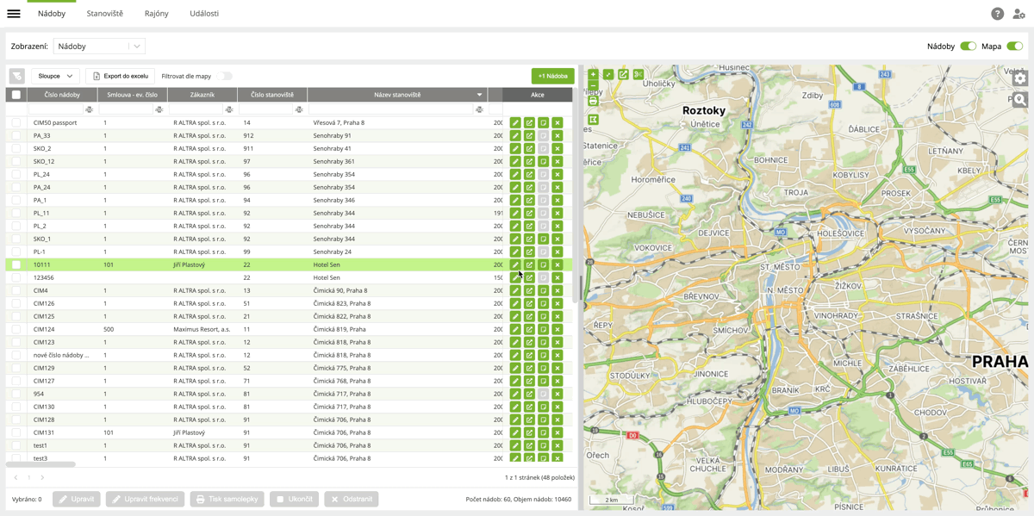This screenshot has height=516, width=1034.
Task: Switch to the Stanoviště tab
Action: 104,14
